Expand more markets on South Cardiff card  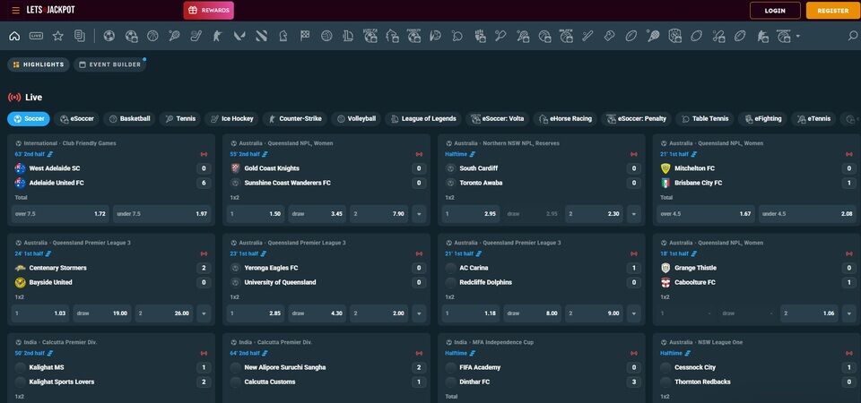coord(634,214)
